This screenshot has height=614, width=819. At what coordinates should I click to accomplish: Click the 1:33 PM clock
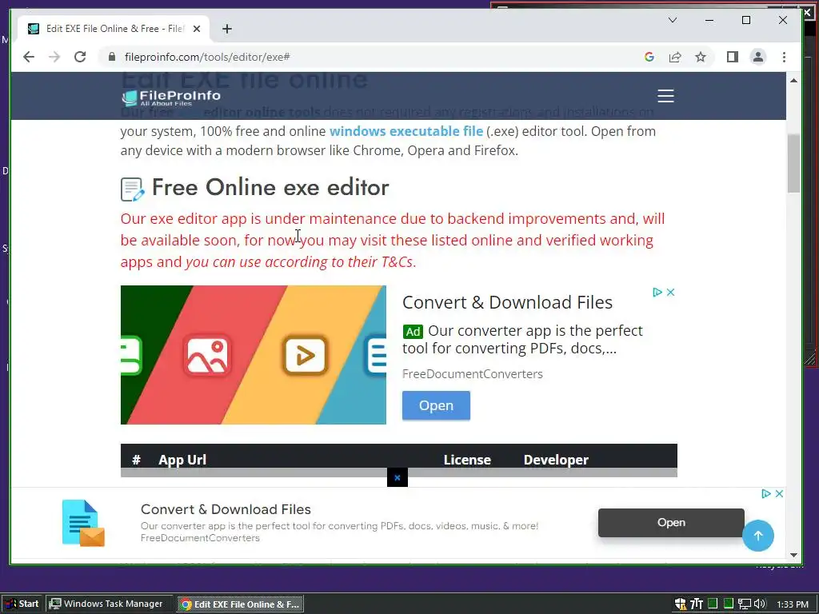793,604
